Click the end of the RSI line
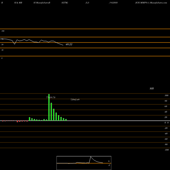This screenshot has height=170, width=170. (x=63, y=45)
